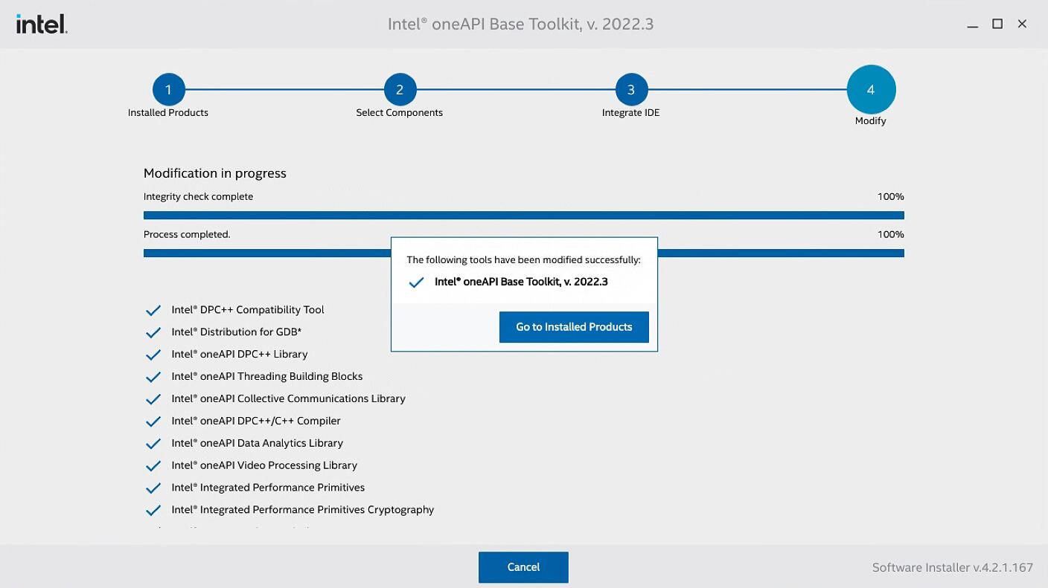Select 'Intel oneAPI Threading Building Blocks' text
The width and height of the screenshot is (1048, 588).
click(x=267, y=377)
